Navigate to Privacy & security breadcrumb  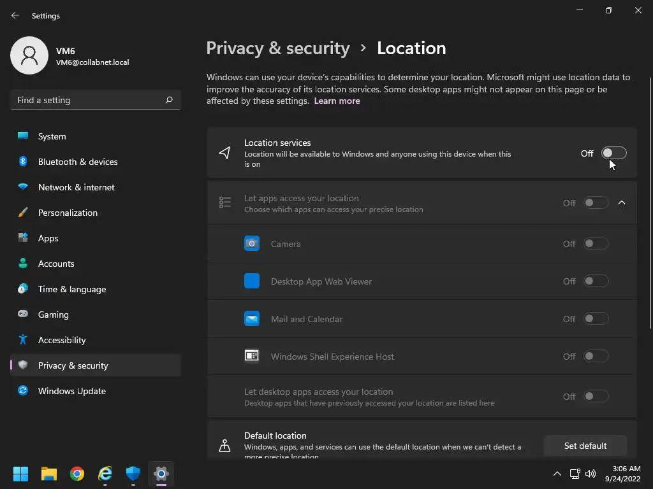(x=278, y=48)
